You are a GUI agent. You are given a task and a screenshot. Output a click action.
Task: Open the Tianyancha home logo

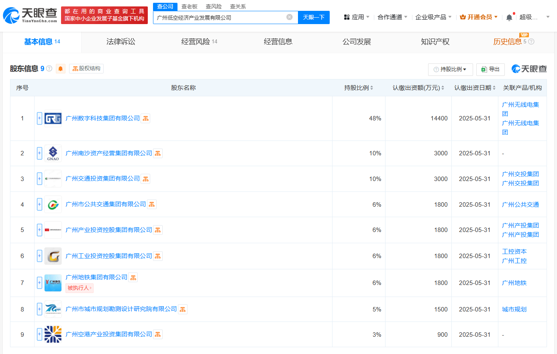tap(30, 15)
